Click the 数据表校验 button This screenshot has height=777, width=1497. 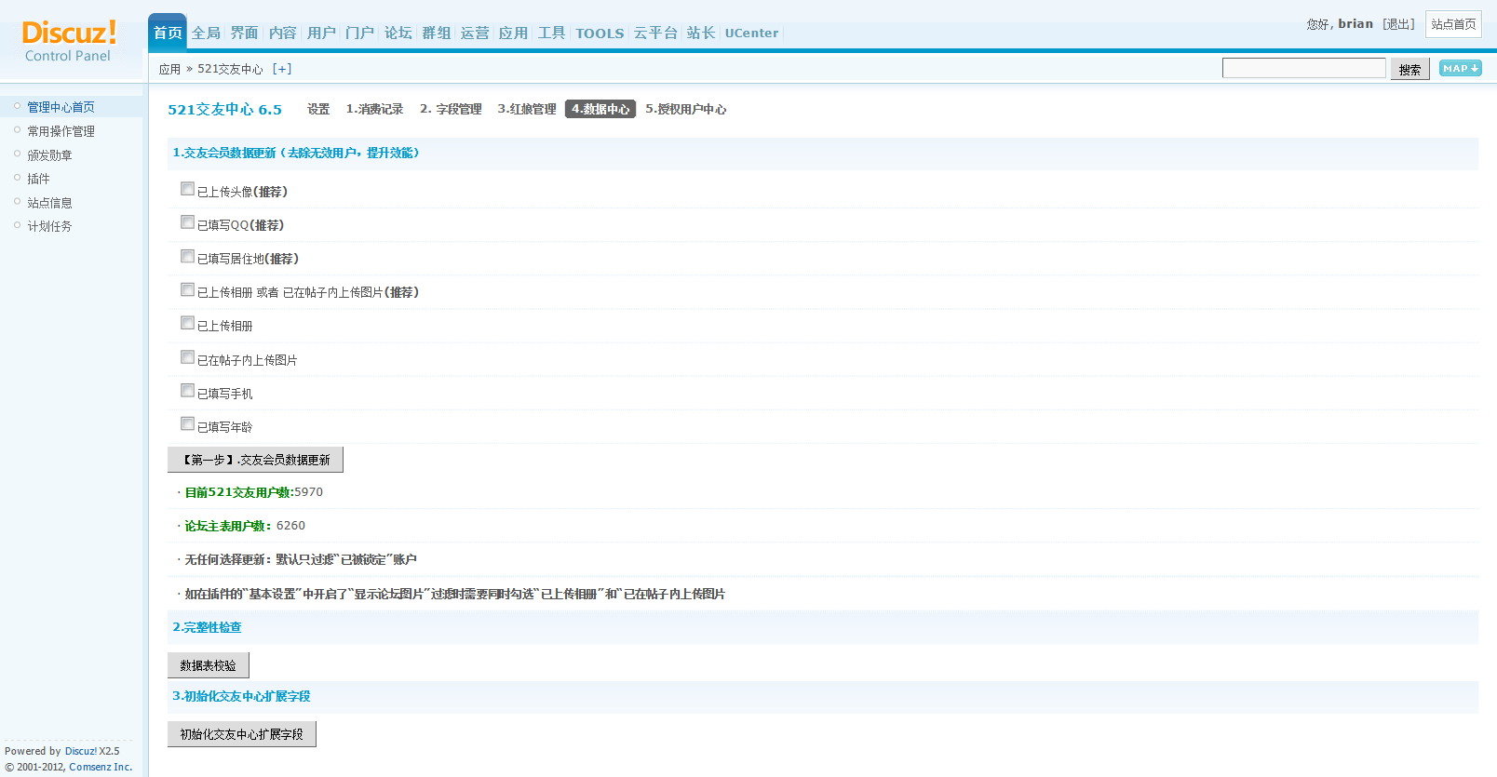click(209, 665)
